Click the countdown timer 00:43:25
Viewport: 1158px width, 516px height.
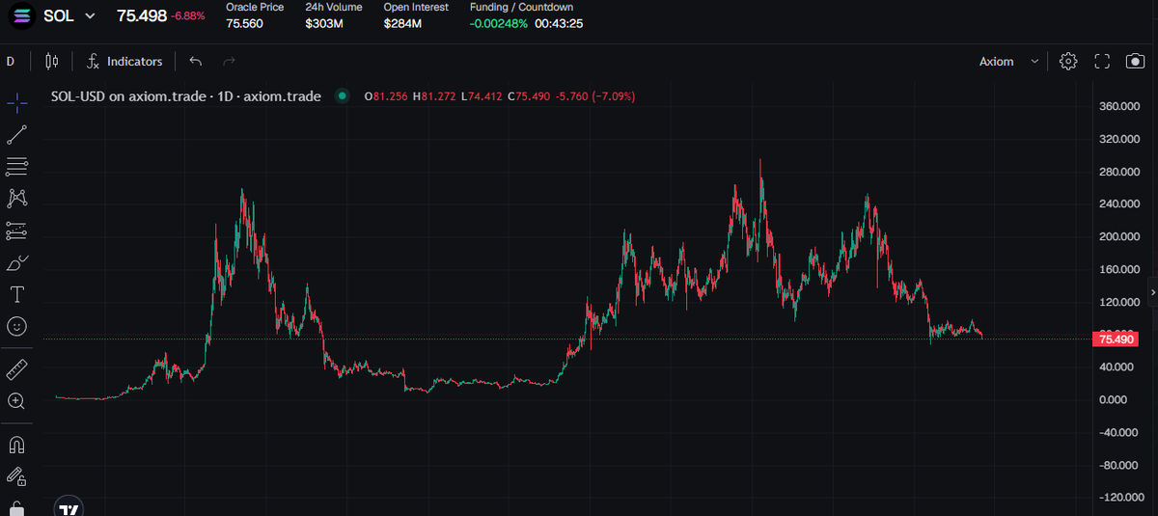click(559, 23)
